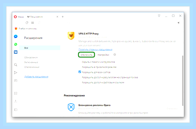
Task: Open WhatsApp in the sidebar
Action: (x=15, y=44)
